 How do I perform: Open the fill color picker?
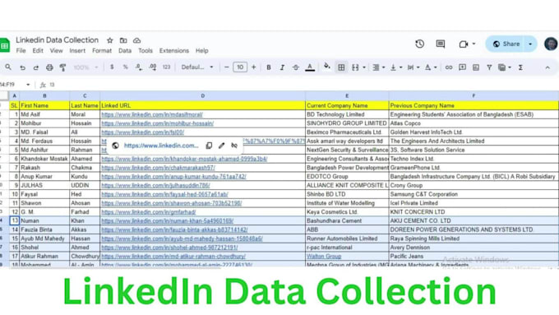[326, 67]
